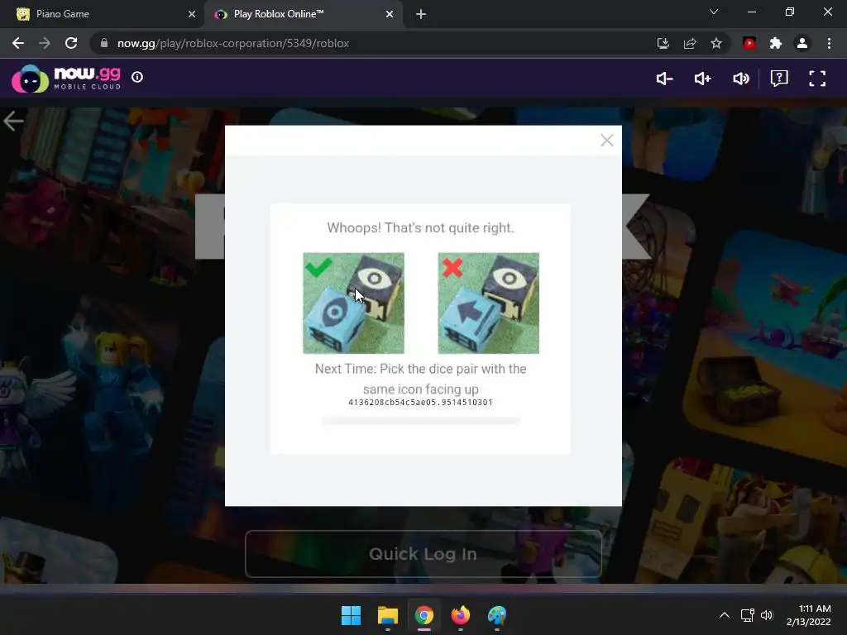Open File Explorer from the taskbar
The width and height of the screenshot is (847, 635).
[x=387, y=615]
